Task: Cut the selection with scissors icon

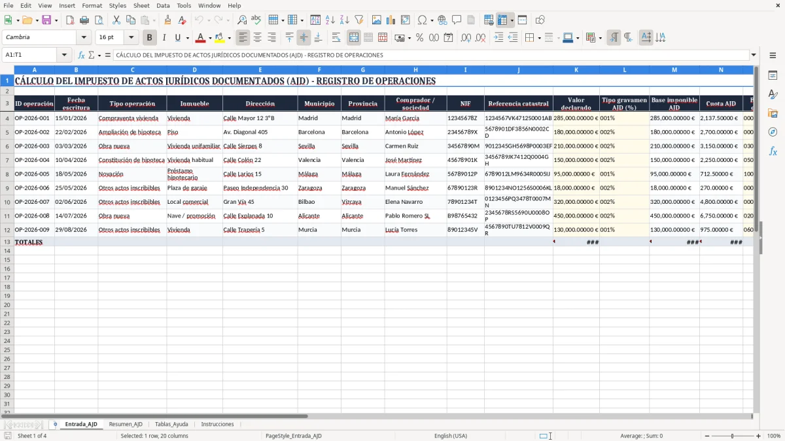Action: 116,20
